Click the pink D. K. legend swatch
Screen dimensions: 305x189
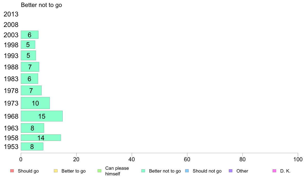click(x=274, y=171)
